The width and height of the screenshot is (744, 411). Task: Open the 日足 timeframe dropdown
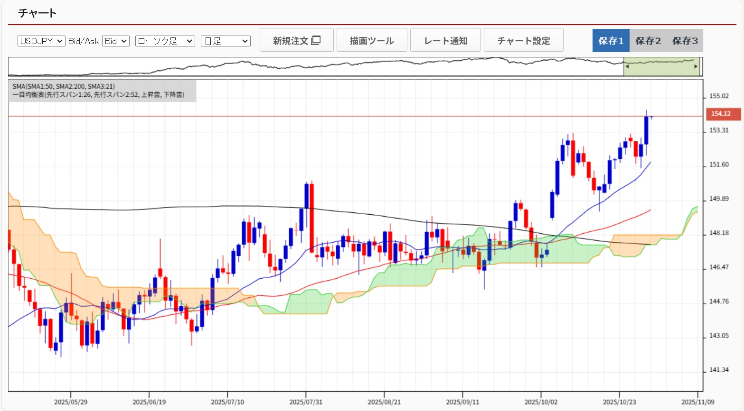coord(226,41)
